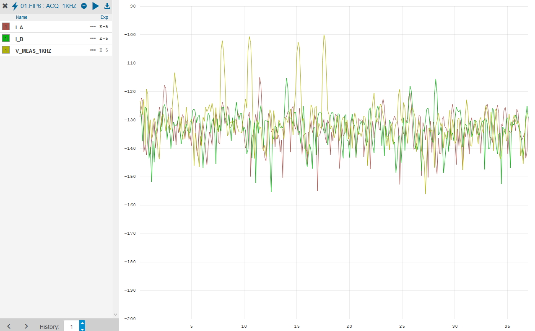Click the signal list scrollbar down arrow
Screen dimensions: 535x331
[x=116, y=315]
